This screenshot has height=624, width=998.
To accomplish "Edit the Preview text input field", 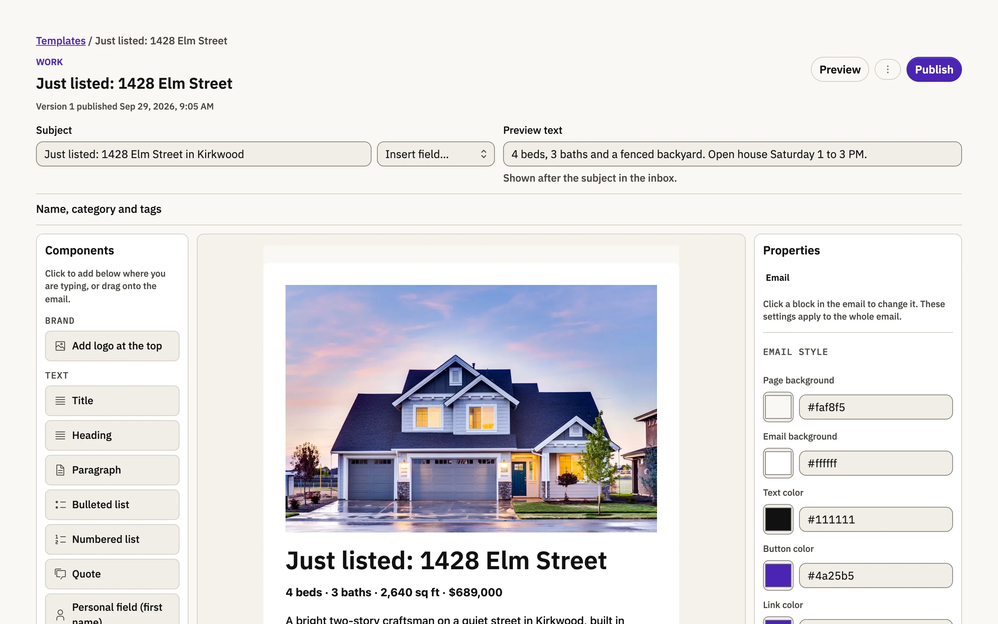I will point(732,154).
